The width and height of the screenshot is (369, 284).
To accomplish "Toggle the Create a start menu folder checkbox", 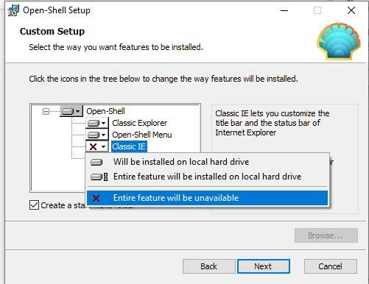I will (34, 205).
